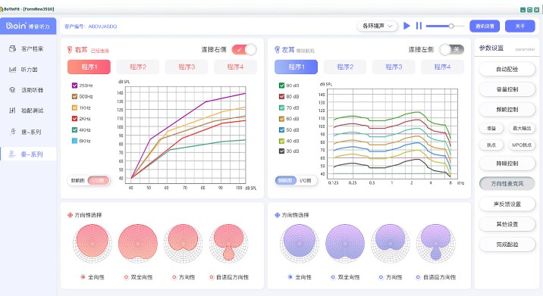543x296 pixels.
Task: Toggle the 90 dB curve checkbox
Action: coord(281,86)
